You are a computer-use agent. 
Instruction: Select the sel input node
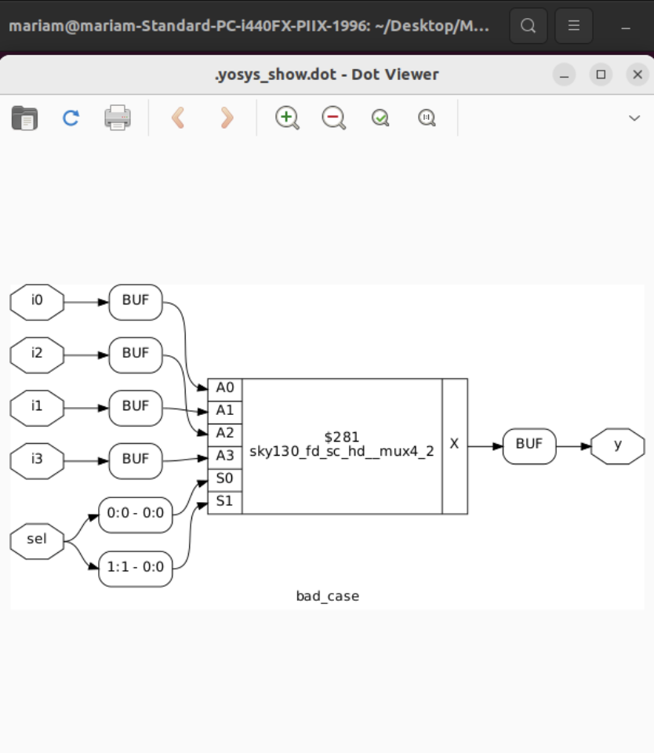36,540
